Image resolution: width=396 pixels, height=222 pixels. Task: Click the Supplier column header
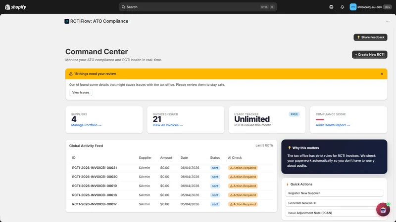[145, 158]
